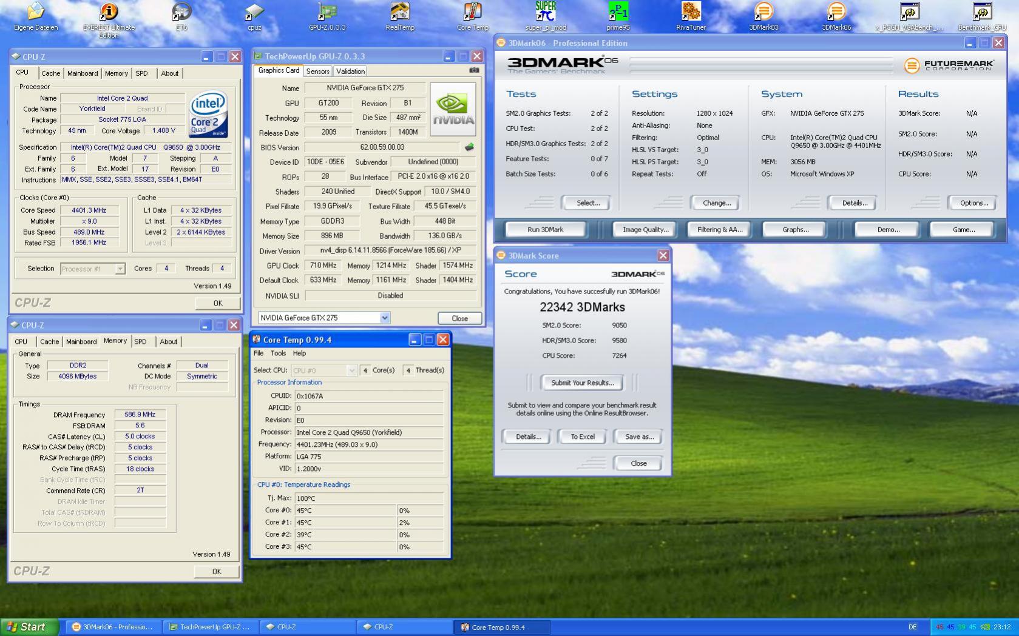Switch to the Sensors tab in GPU-Z

[x=318, y=71]
